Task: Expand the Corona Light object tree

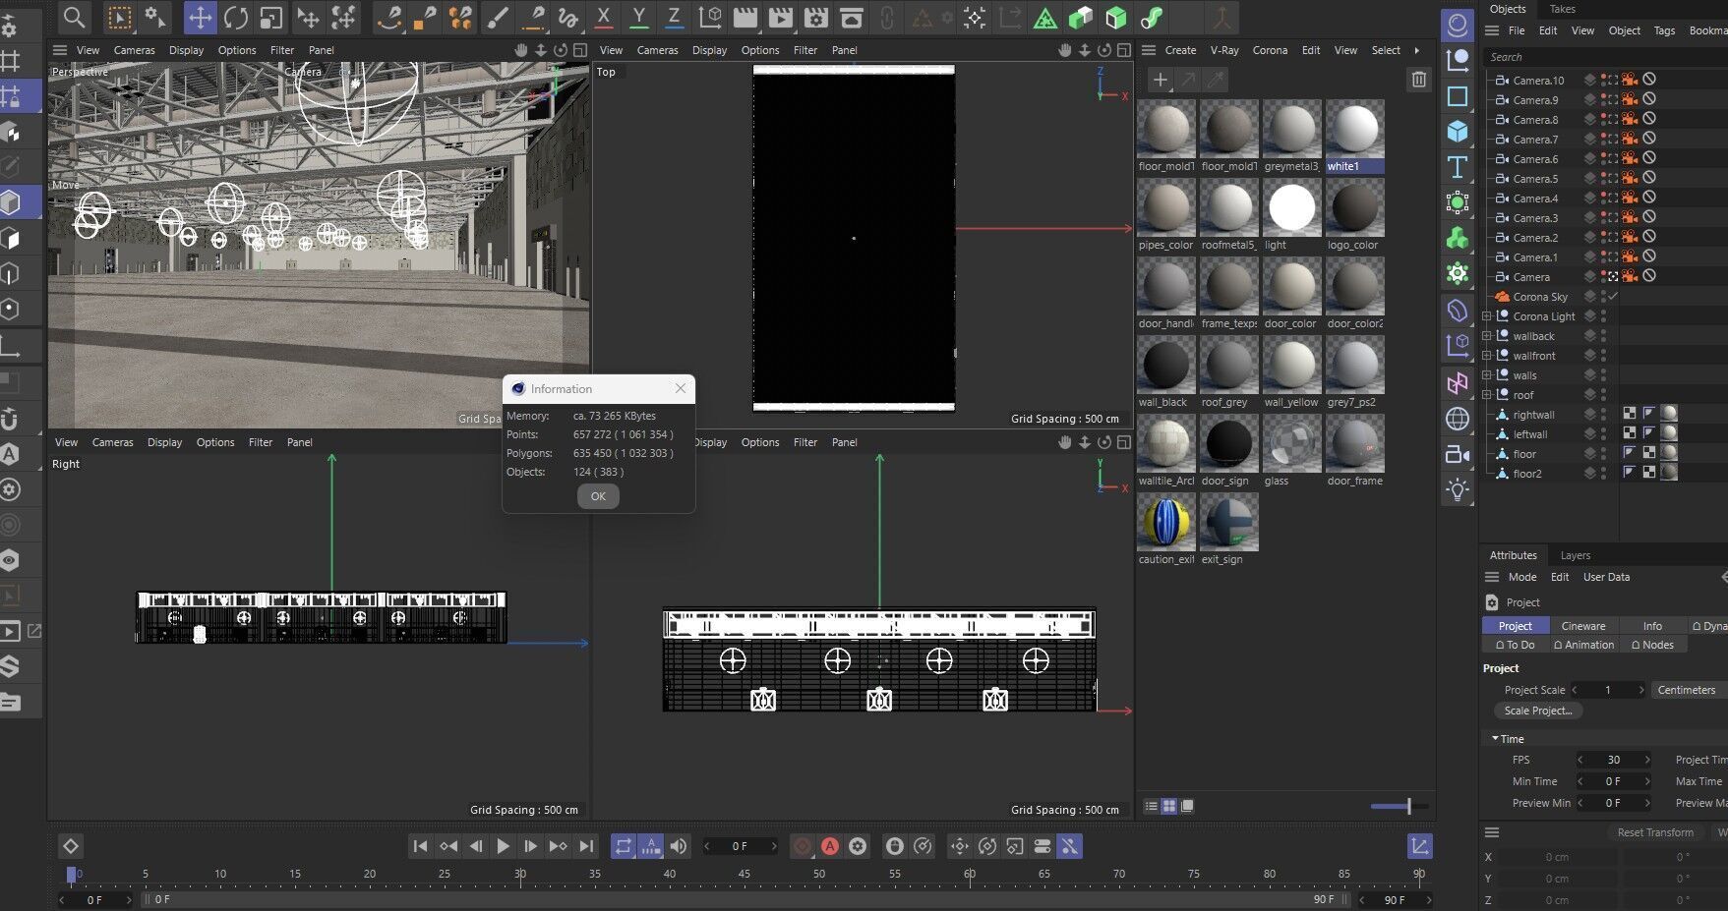Action: [1487, 316]
